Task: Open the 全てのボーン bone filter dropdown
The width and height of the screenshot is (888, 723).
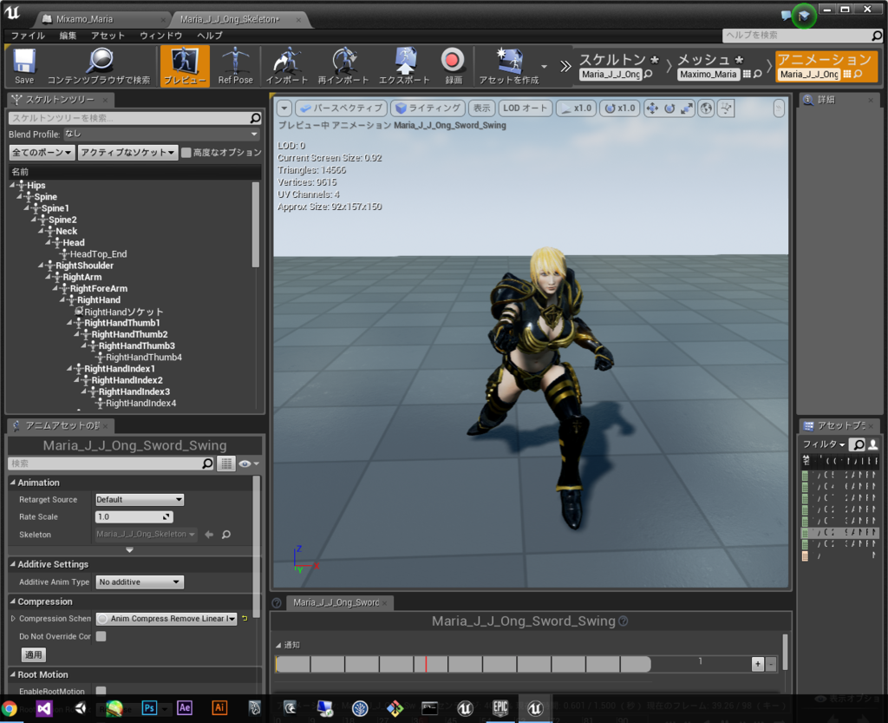Action: click(42, 153)
